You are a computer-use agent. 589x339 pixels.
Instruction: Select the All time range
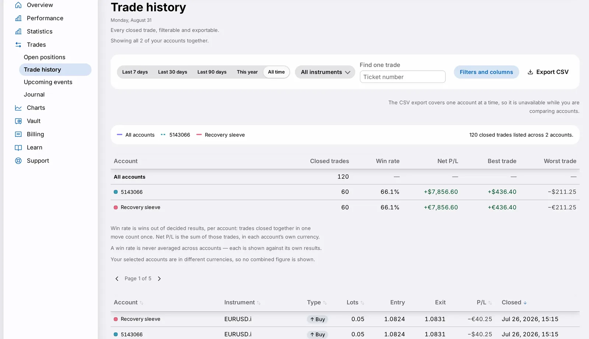pos(276,72)
